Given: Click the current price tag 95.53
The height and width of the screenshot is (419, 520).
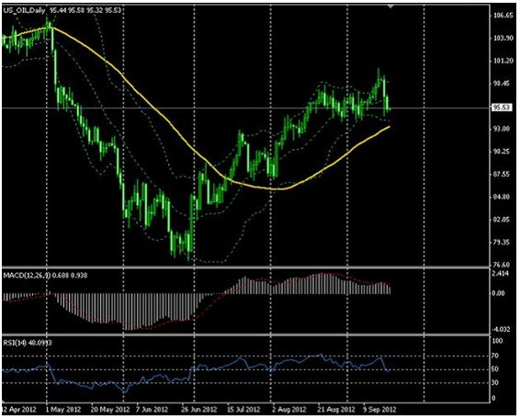Looking at the screenshot, I should pyautogui.click(x=503, y=108).
